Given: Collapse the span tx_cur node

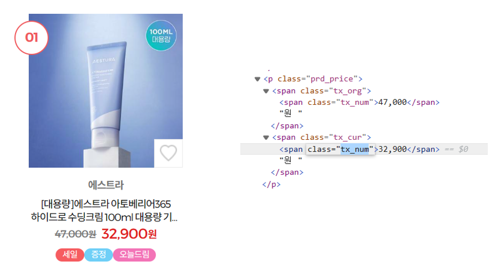Looking at the screenshot, I should click(266, 138).
